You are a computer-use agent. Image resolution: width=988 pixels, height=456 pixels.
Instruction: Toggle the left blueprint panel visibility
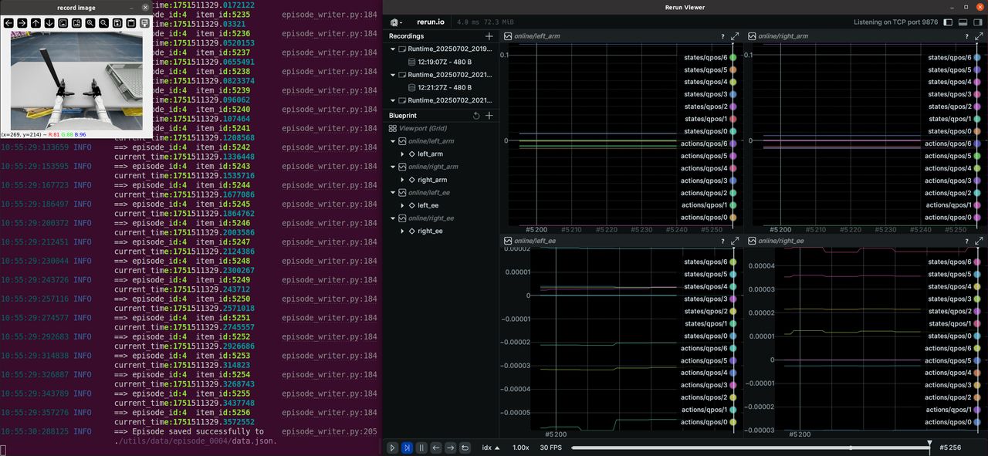(x=949, y=22)
